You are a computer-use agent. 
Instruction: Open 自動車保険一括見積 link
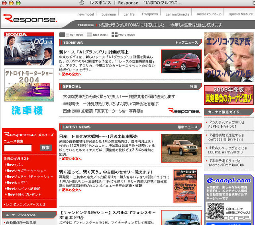(20, 223)
